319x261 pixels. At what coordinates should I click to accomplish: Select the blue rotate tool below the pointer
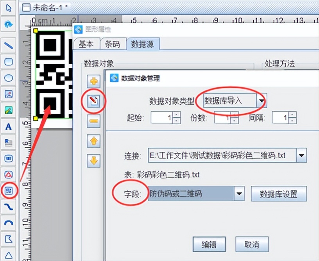(x=9, y=24)
